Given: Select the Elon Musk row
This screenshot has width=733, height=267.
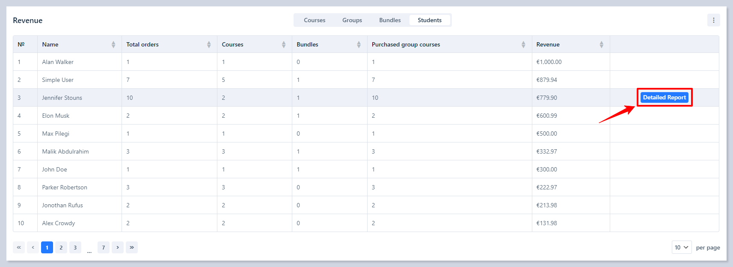Looking at the screenshot, I should tap(56, 116).
